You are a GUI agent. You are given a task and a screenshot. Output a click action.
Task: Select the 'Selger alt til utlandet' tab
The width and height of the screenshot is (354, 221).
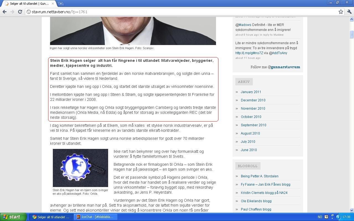tap(28, 4)
